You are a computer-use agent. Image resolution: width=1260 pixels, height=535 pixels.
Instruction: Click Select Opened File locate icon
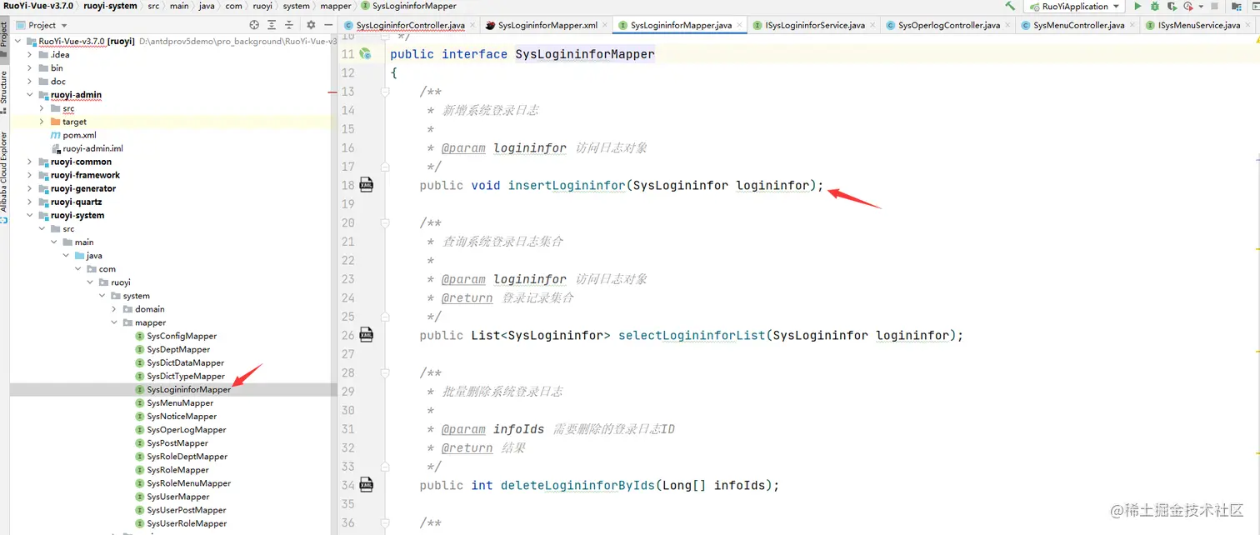coord(254,25)
